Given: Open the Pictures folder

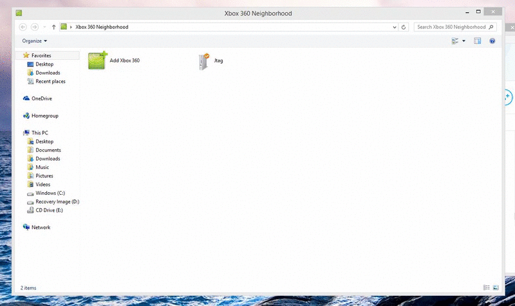Looking at the screenshot, I should pyautogui.click(x=44, y=175).
